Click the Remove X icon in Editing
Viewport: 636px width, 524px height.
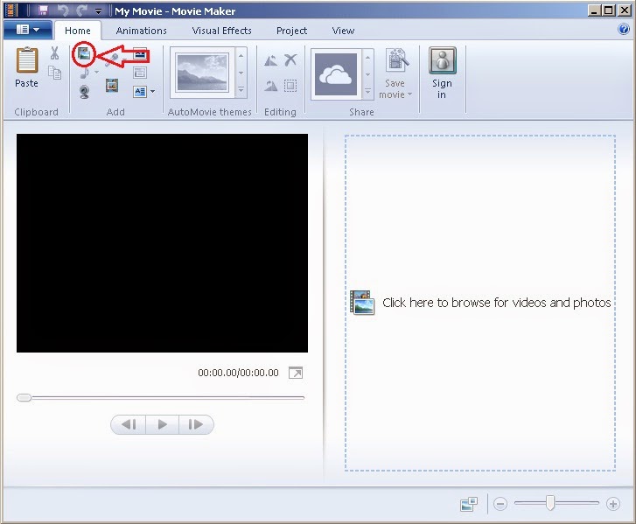click(290, 60)
